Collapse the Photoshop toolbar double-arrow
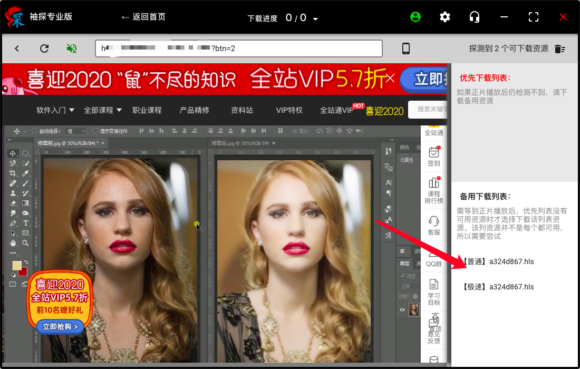The height and width of the screenshot is (369, 580). (9, 140)
